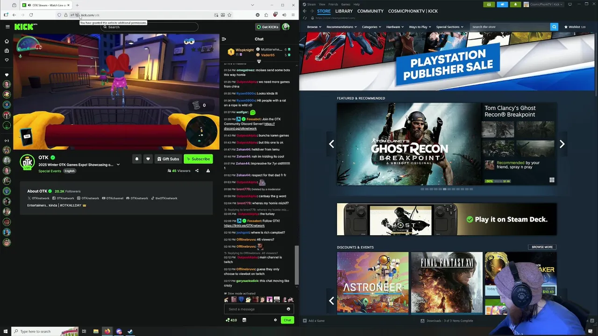This screenshot has width=598, height=336.
Task: Open Games menu in Steam
Action: [346, 4]
